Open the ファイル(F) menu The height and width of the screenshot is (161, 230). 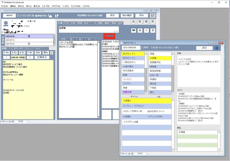[x=4, y=6]
